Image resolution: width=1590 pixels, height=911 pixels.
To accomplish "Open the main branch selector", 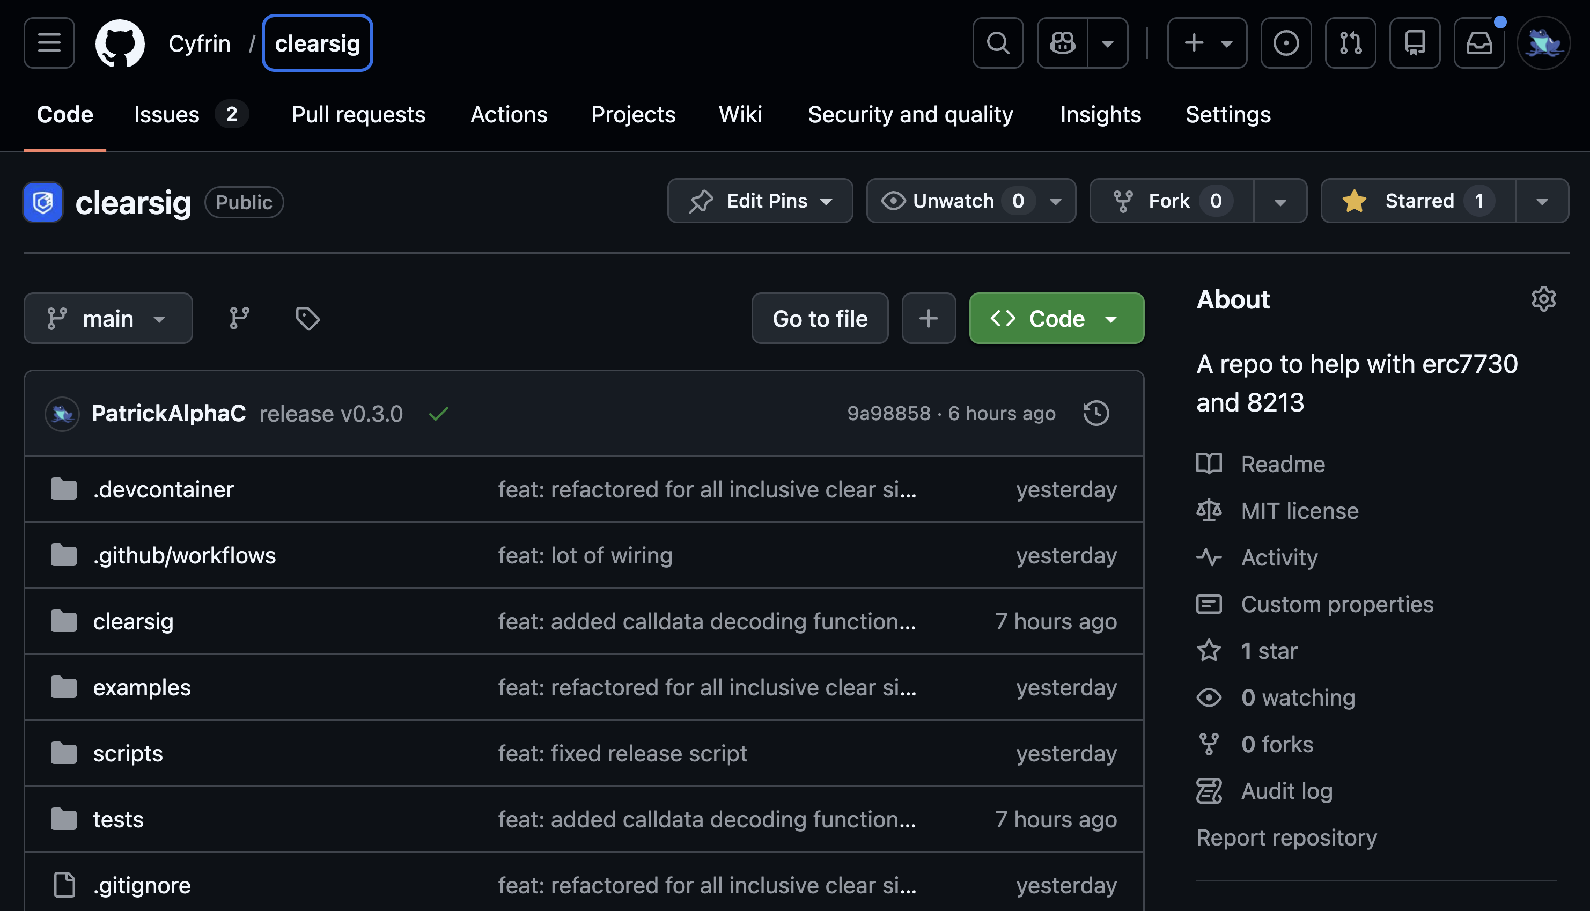I will [108, 319].
